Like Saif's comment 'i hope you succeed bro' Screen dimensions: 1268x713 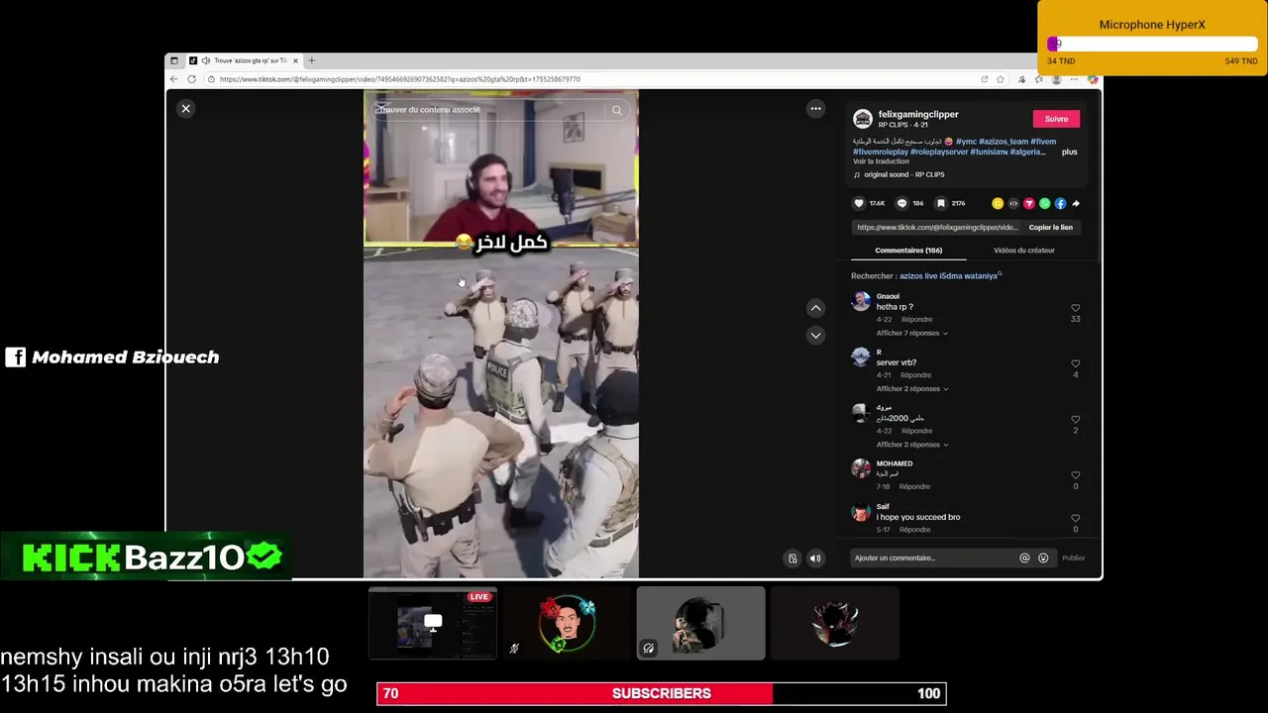(1075, 518)
